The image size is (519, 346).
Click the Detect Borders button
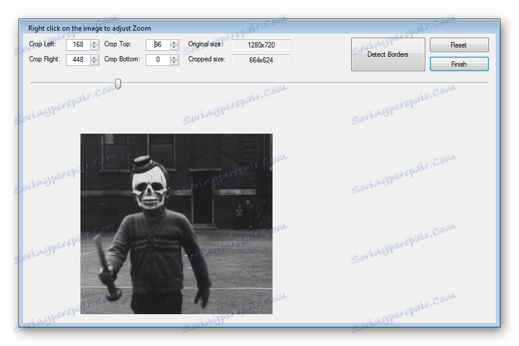[388, 54]
